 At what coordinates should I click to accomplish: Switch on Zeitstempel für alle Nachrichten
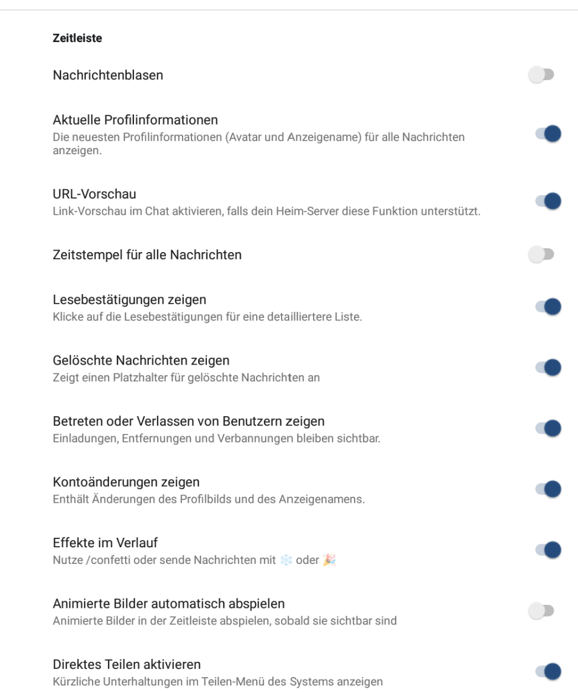coord(541,255)
